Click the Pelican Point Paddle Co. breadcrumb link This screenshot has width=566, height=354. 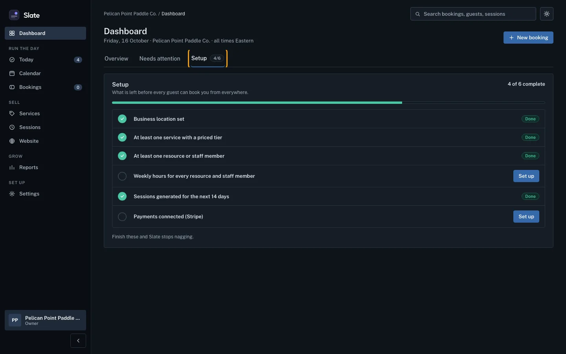pos(130,14)
